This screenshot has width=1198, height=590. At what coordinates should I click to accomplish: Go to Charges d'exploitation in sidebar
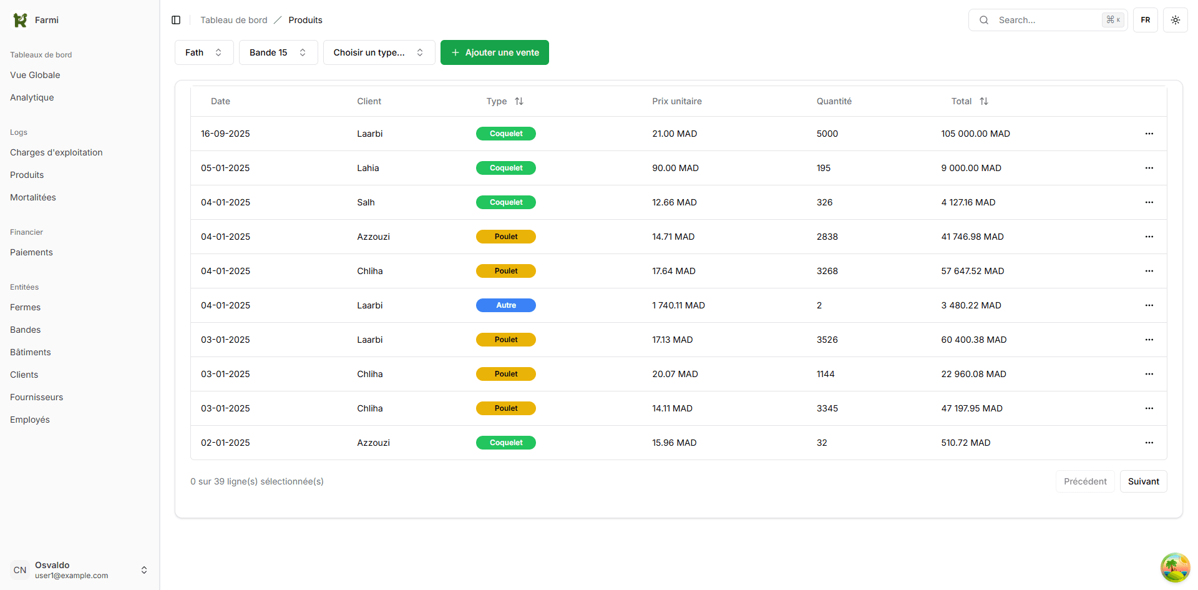tap(56, 152)
